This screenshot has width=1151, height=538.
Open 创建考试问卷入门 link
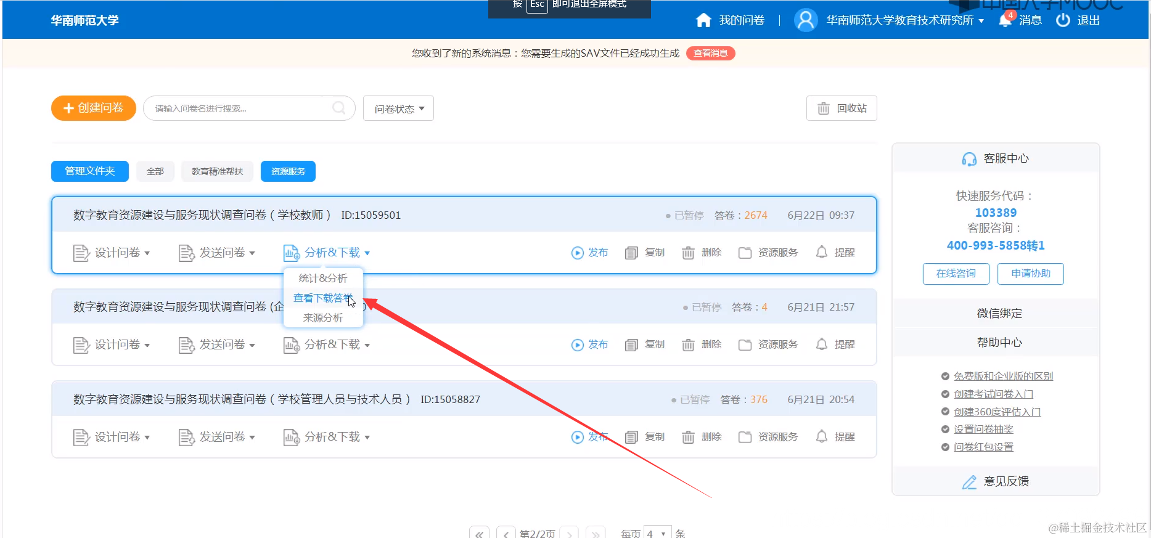(x=993, y=394)
